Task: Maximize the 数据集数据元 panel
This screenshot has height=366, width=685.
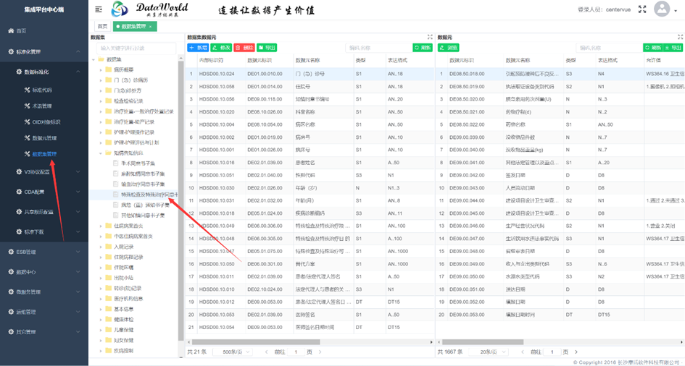Action: 430,37
